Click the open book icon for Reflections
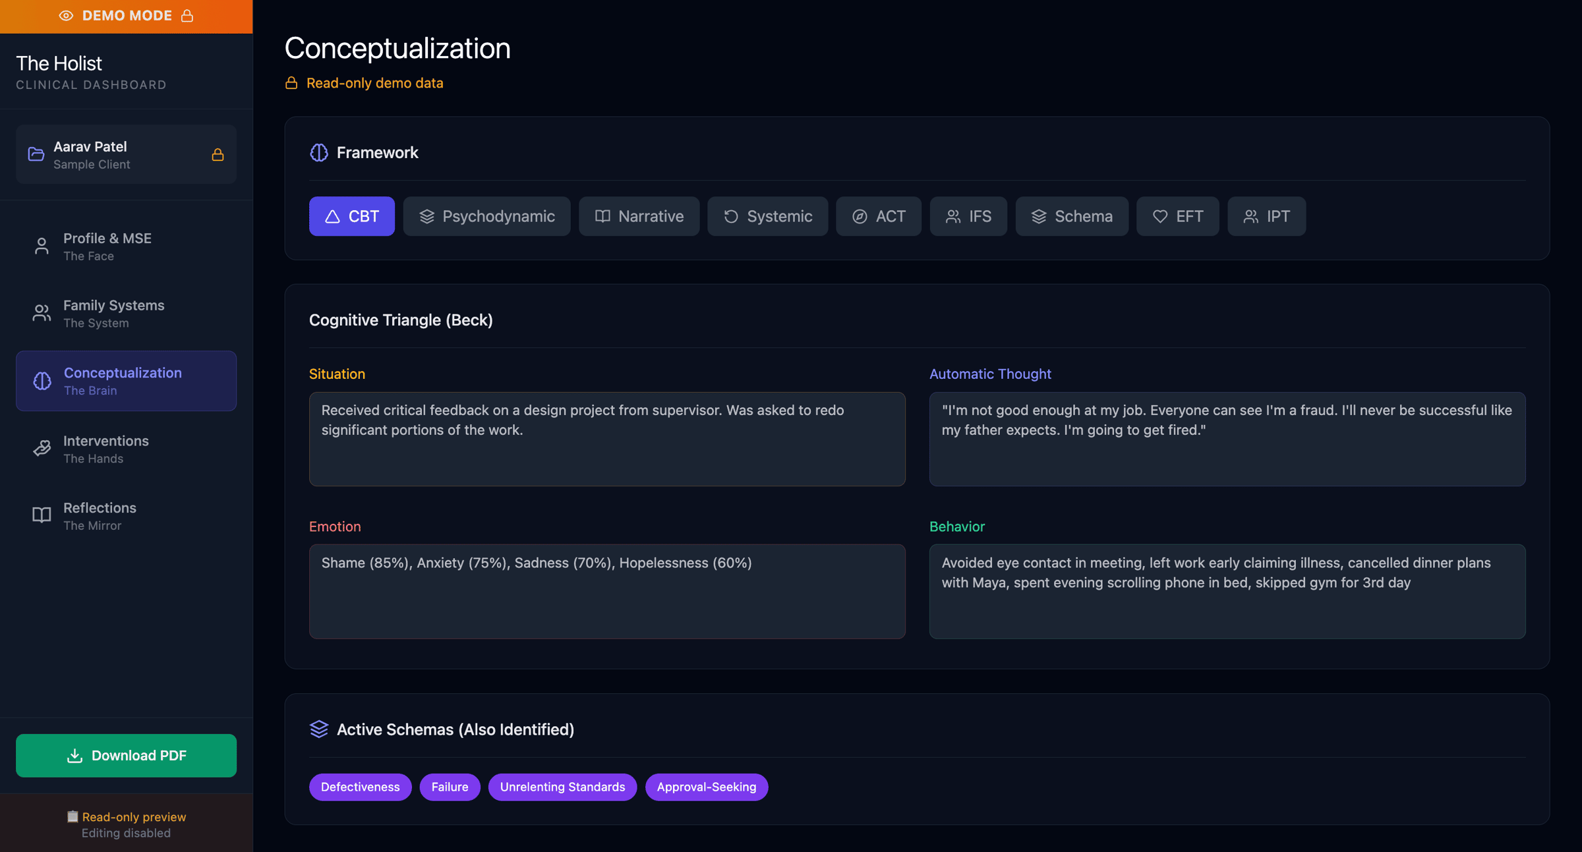The width and height of the screenshot is (1582, 852). (42, 515)
